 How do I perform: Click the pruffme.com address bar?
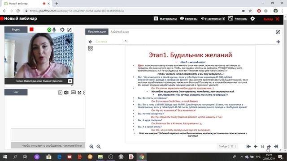tap(132, 11)
